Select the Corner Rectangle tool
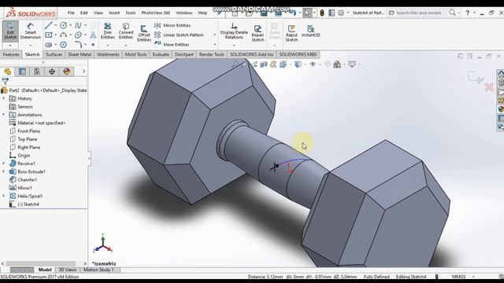Screen dimensions: 504x283 [x=49, y=35]
